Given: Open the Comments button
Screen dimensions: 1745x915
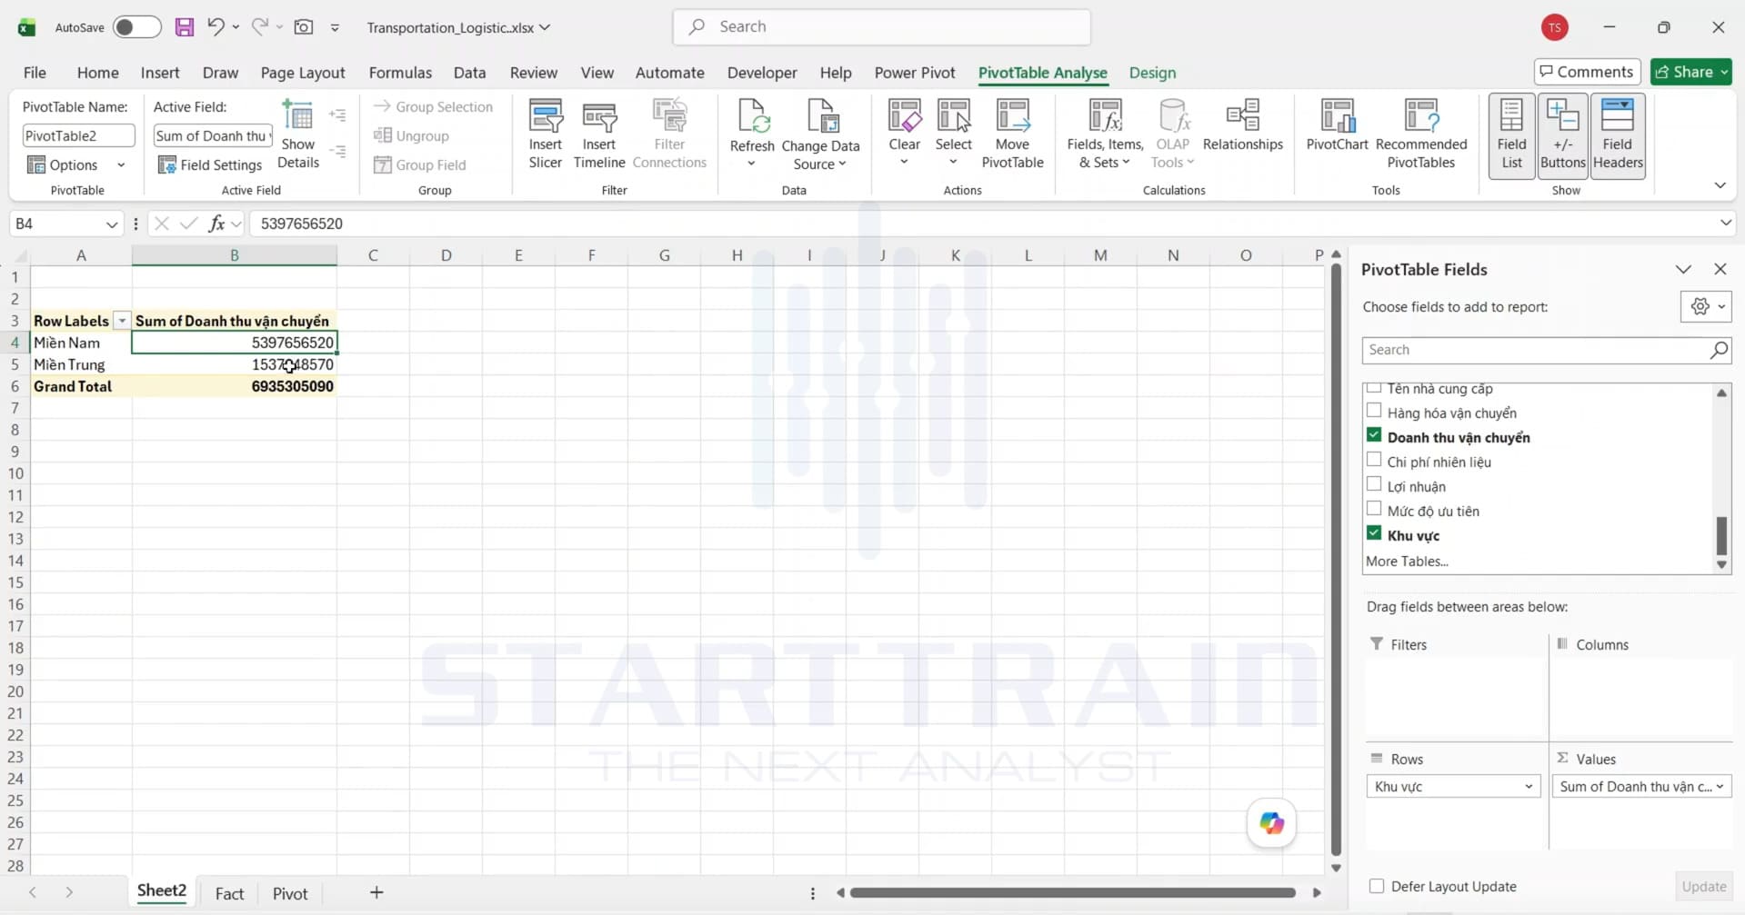Looking at the screenshot, I should coord(1587,72).
